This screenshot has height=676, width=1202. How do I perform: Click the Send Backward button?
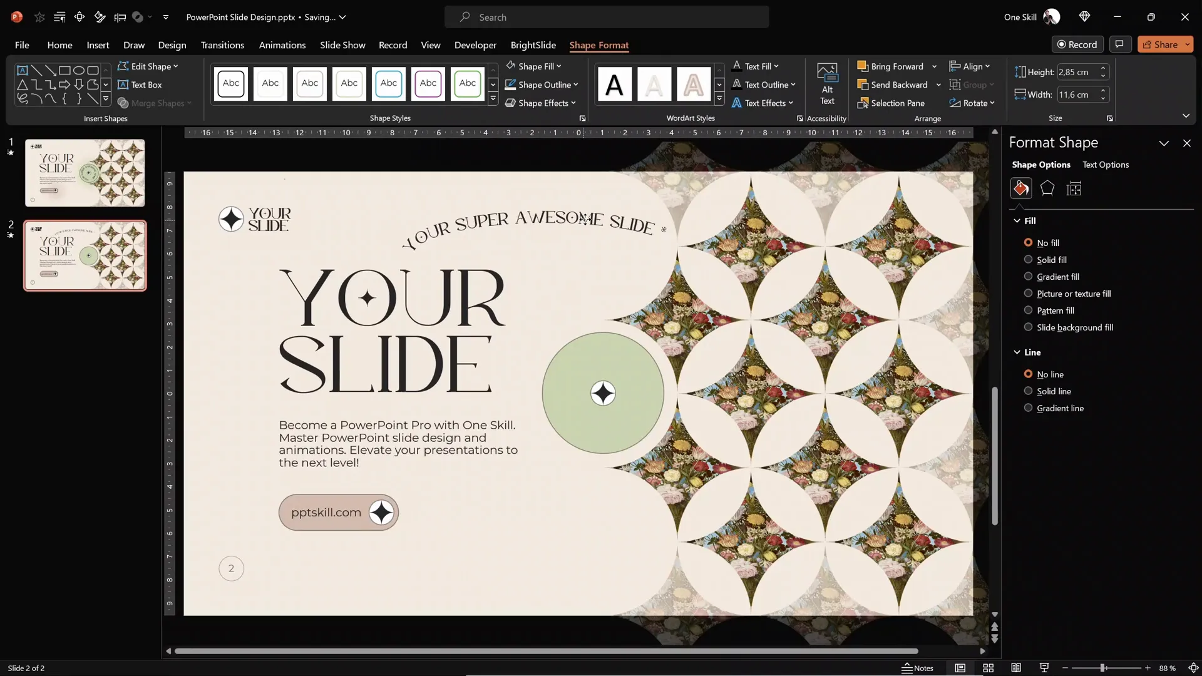click(x=893, y=84)
